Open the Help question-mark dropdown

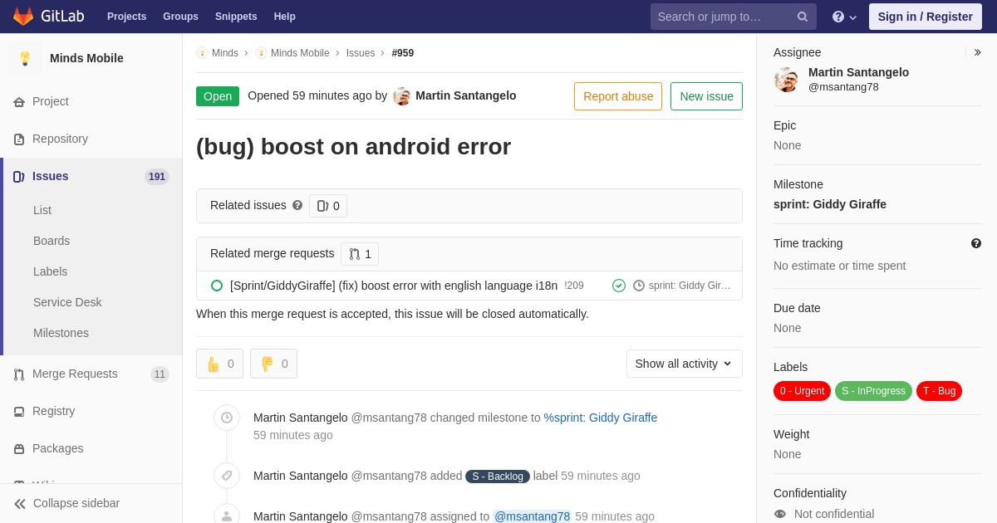844,17
